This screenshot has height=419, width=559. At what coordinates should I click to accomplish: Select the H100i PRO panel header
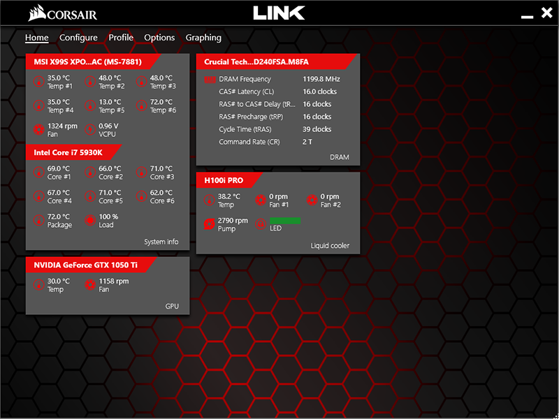pos(230,180)
